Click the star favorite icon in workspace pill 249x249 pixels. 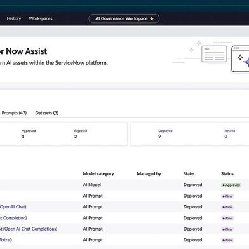[x=152, y=18]
